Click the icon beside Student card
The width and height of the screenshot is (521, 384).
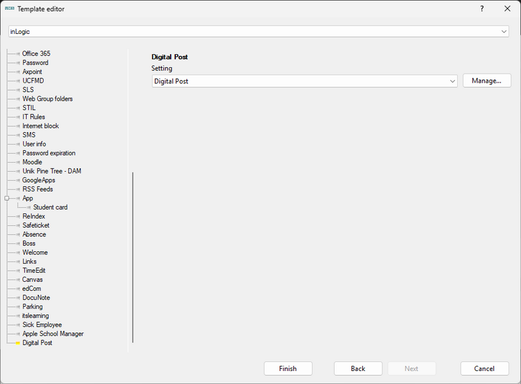coord(27,207)
